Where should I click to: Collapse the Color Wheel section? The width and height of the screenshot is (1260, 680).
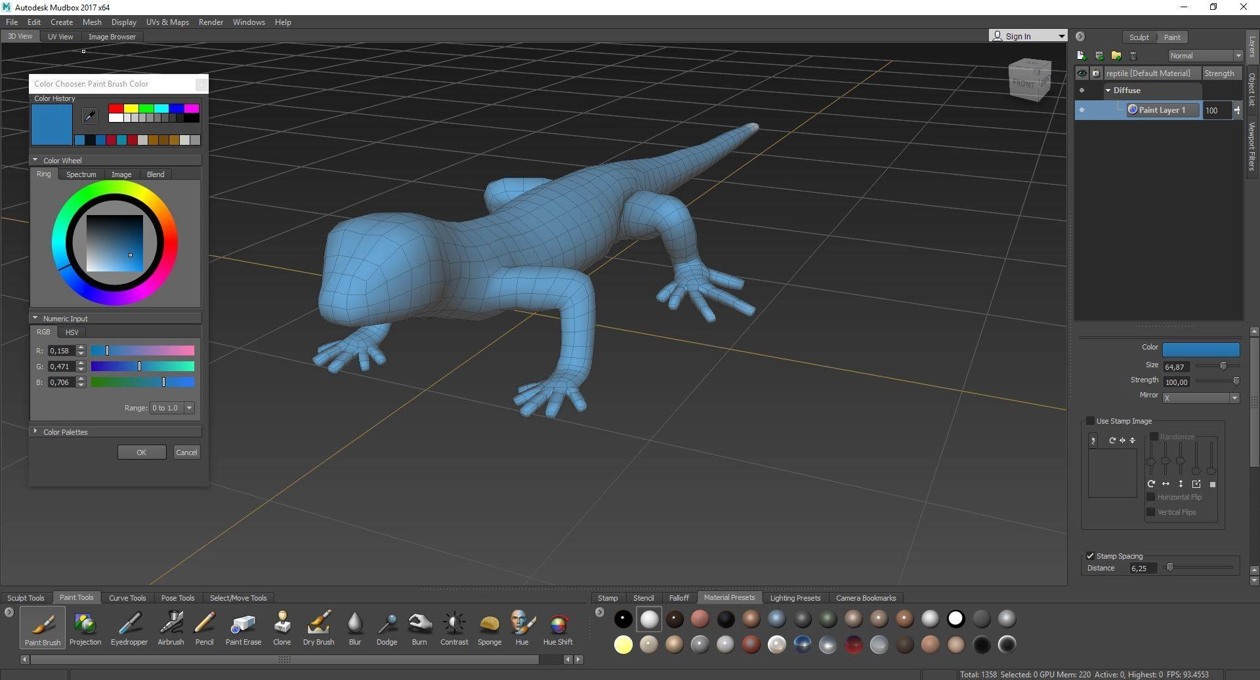pos(35,160)
